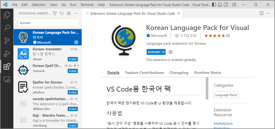275x129 pixels.
Task: Open the Explorer view in activity bar
Action: pyautogui.click(x=7, y=15)
